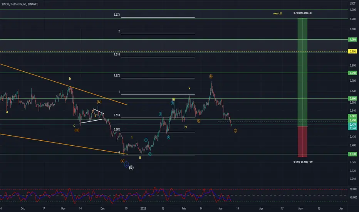Image resolution: width=359 pixels, height=212 pixels.
Task: Select the green 0.600 price level tag
Action: [x=352, y=99]
